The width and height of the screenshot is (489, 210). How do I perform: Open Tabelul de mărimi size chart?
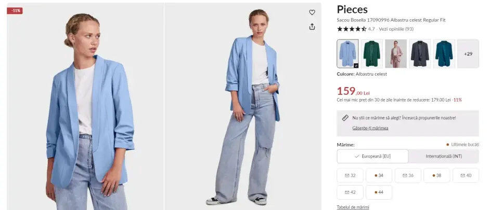click(x=353, y=207)
